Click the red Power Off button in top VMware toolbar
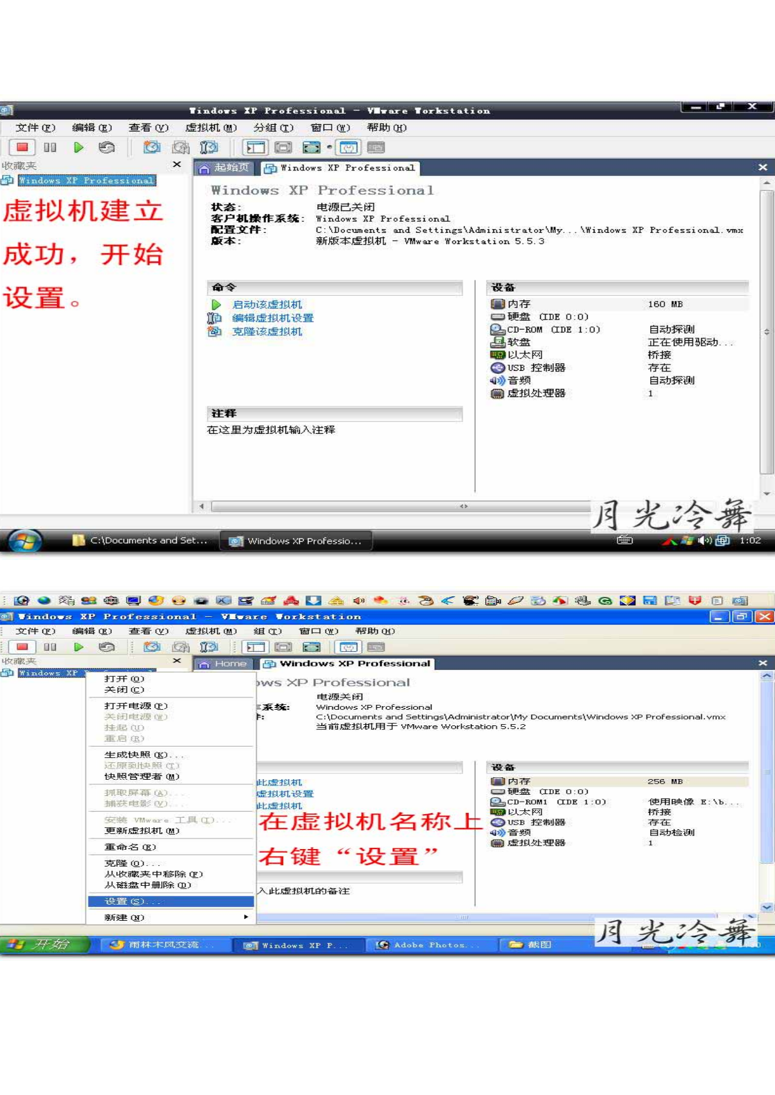 coord(22,147)
